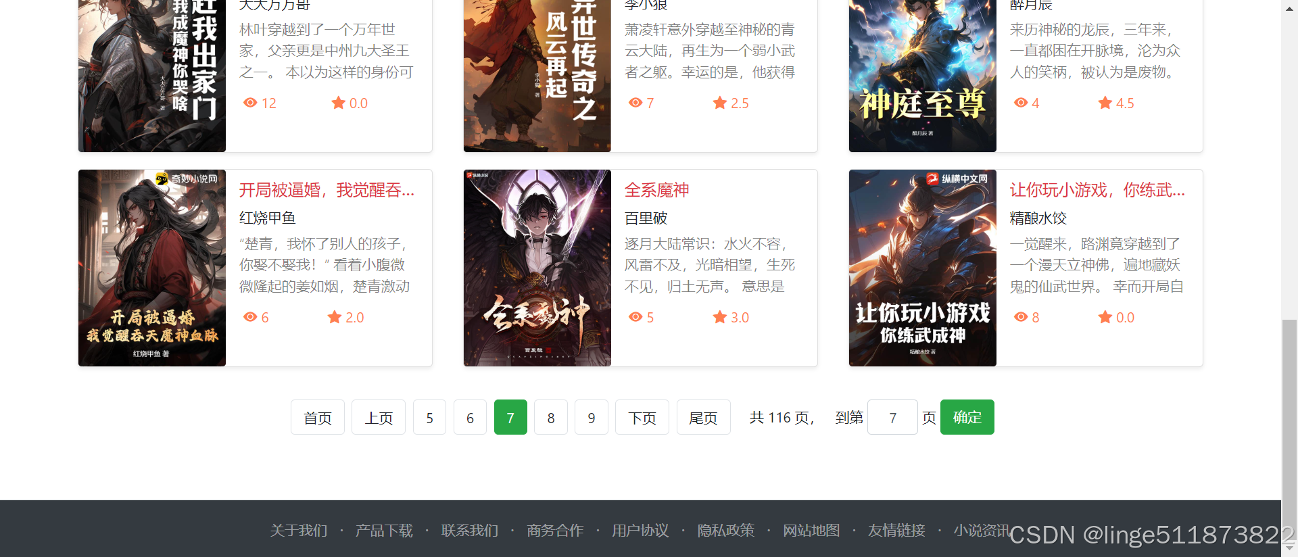This screenshot has height=557, width=1298.
Task: Click the description starting with 萧凌轩意外穿越
Action: 710,51
